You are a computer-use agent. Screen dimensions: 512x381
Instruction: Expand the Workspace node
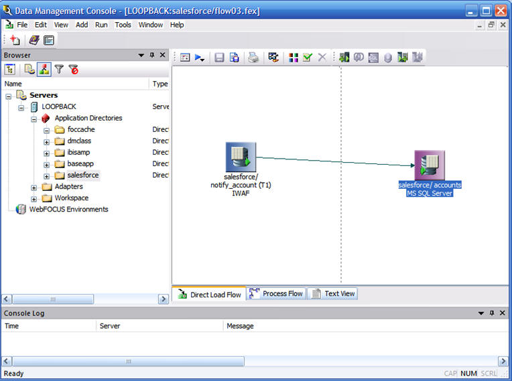pyautogui.click(x=34, y=199)
